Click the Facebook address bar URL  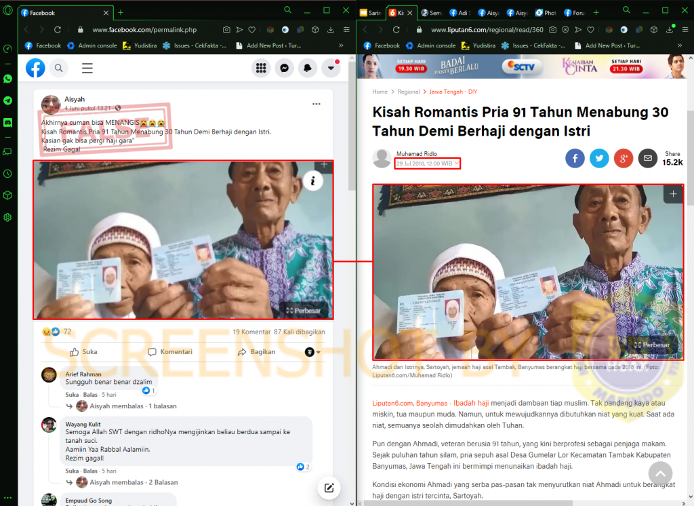tap(144, 30)
